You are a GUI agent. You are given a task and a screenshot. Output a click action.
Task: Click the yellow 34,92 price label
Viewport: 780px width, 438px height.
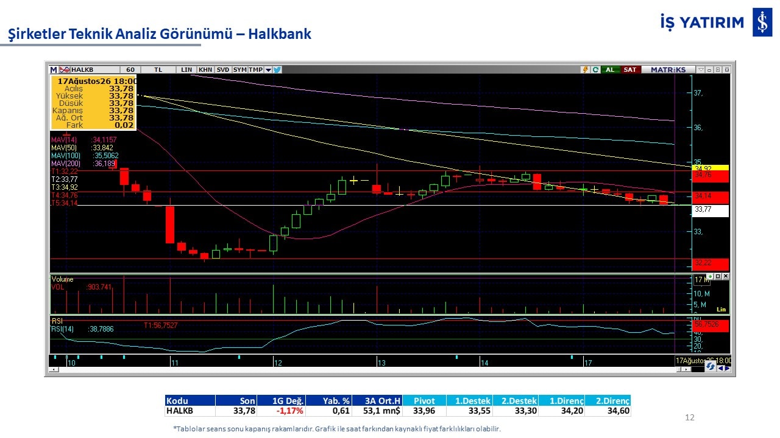[711, 167]
